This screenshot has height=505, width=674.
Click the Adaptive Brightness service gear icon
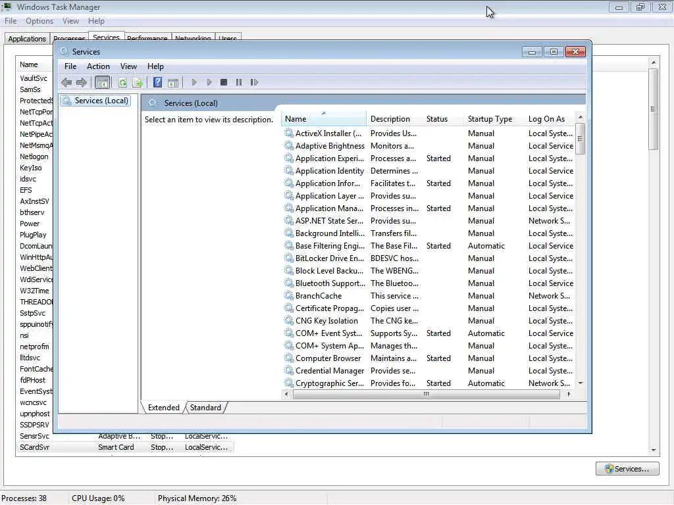(289, 145)
